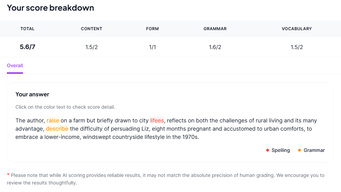This screenshot has height=192, width=341.
Task: Click the 'Your score breakdown' title
Action: 50,8
